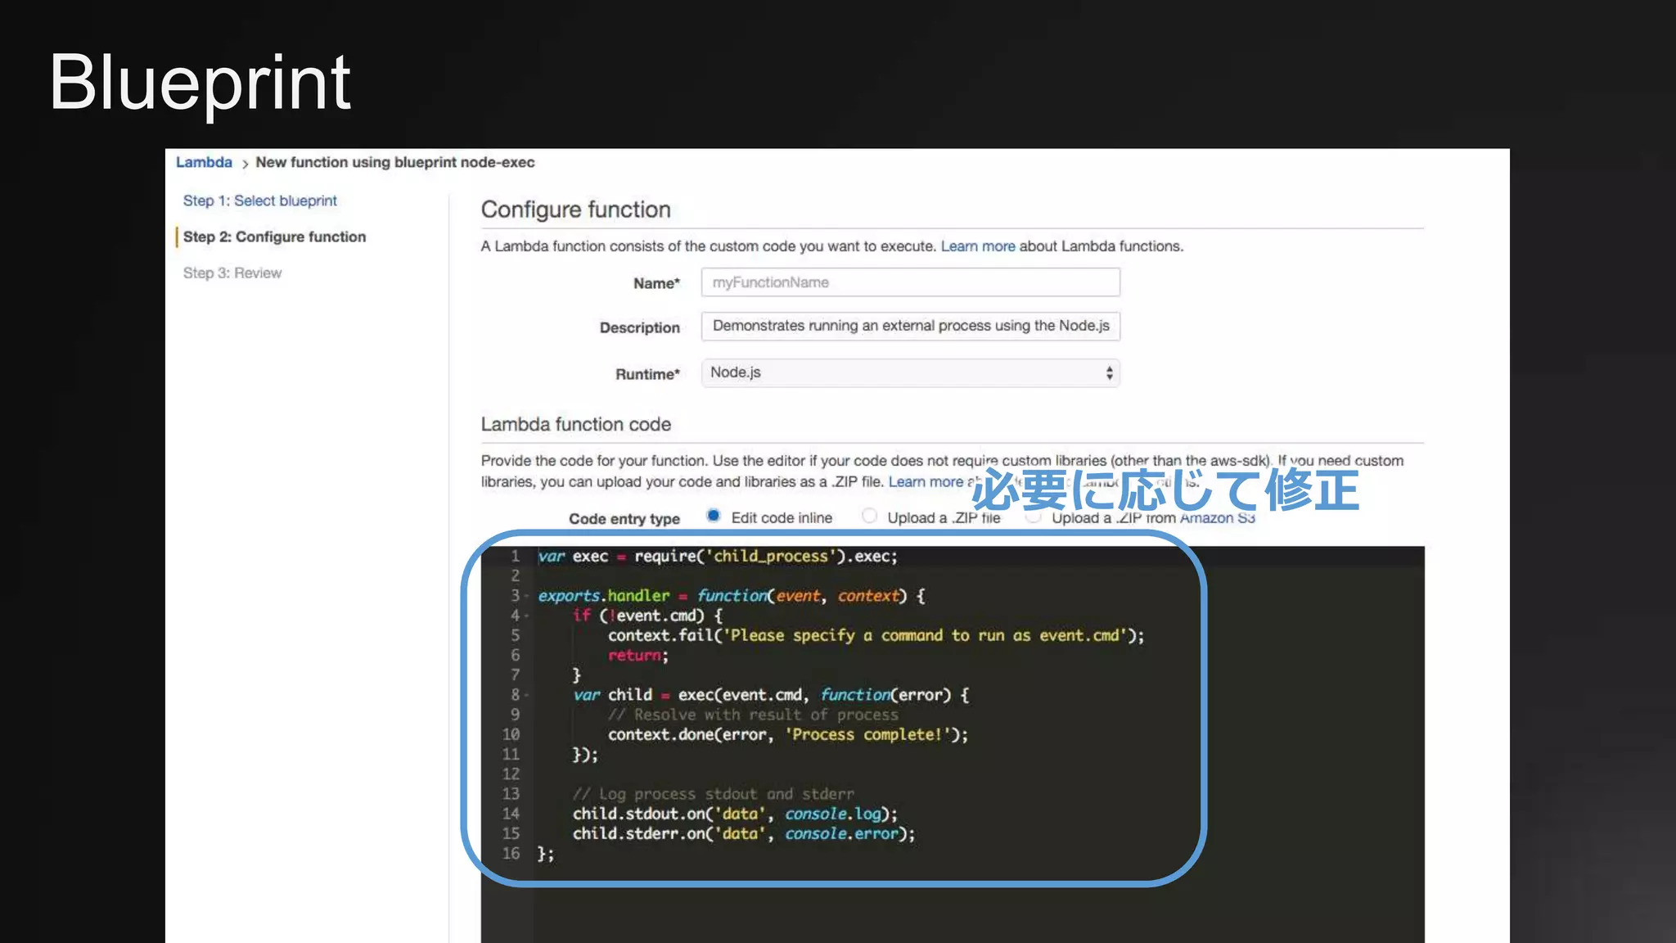The image size is (1676, 943).
Task: Click the Configure function heading
Action: point(575,210)
